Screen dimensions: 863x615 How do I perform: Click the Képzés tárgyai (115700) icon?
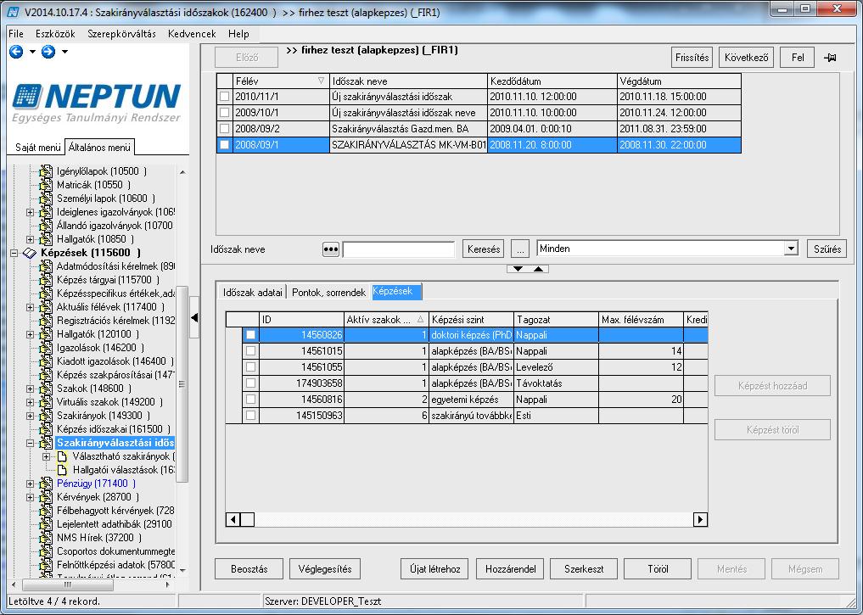(x=46, y=279)
